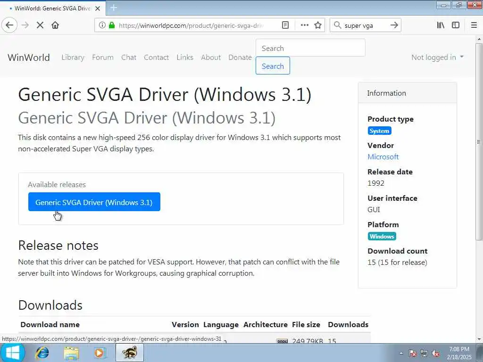Click the Release notes heading
Screen dimensions: 483x362
pyautogui.click(x=58, y=245)
